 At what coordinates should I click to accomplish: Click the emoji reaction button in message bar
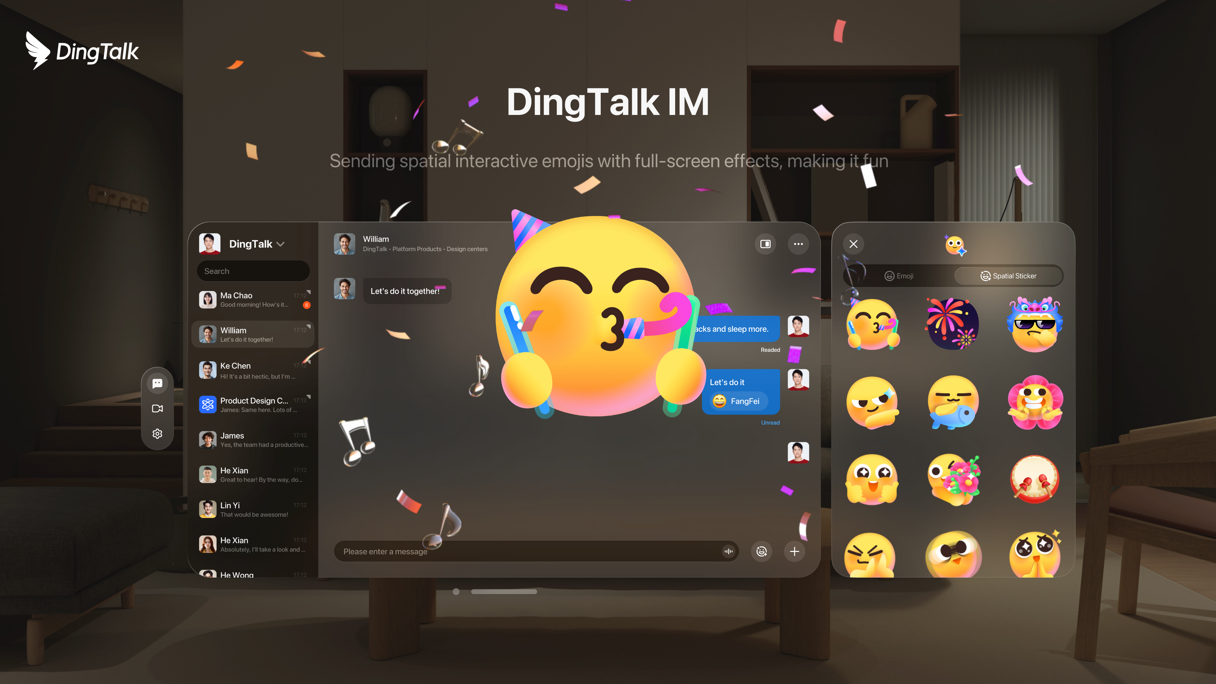click(761, 551)
